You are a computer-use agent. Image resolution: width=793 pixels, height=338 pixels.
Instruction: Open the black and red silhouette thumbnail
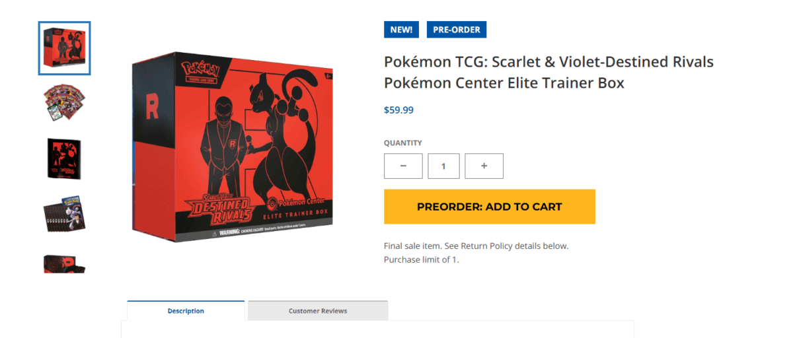(64, 158)
